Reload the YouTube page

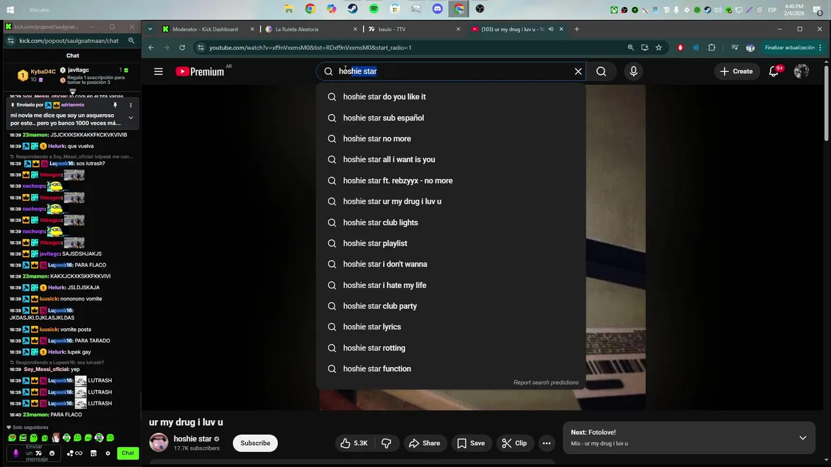click(182, 47)
